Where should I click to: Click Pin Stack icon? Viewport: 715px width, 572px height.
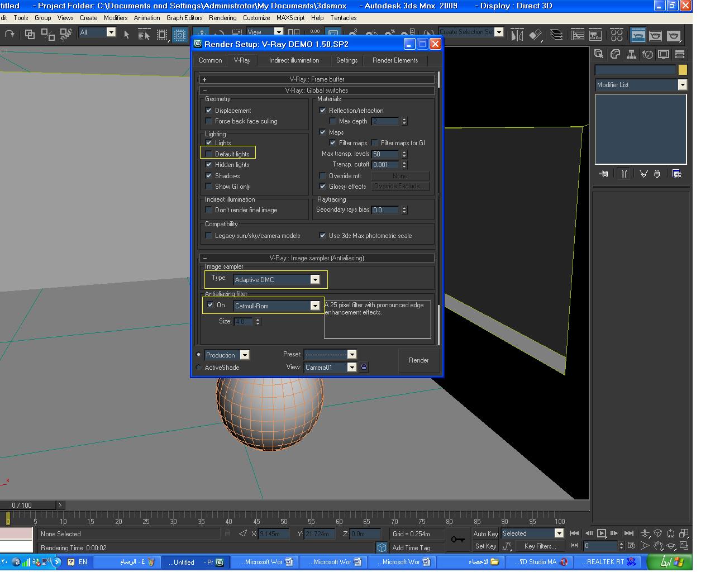click(603, 174)
